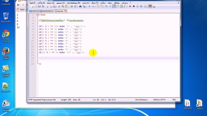Screen dimensions: 207x116
Task: Click the browser Back arrow button
Action: pyautogui.click(x=18, y=5)
